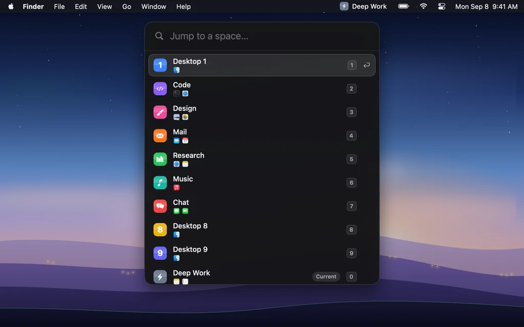Click the shortcut badge 2 on Code
The width and height of the screenshot is (524, 327).
click(351, 89)
